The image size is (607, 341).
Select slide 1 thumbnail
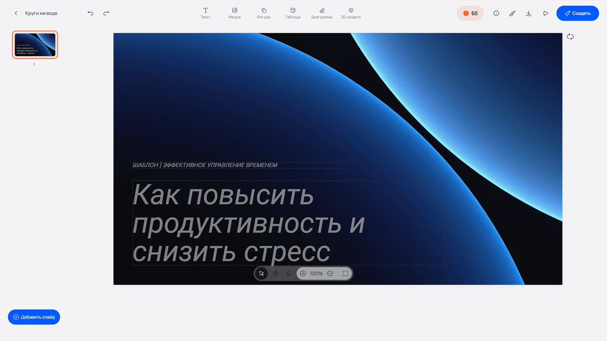[x=35, y=44]
